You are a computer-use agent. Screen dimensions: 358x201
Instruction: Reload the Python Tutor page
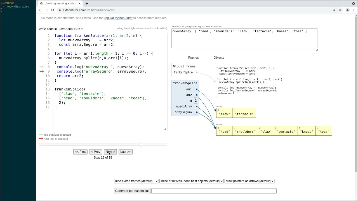pyautogui.click(x=52, y=10)
